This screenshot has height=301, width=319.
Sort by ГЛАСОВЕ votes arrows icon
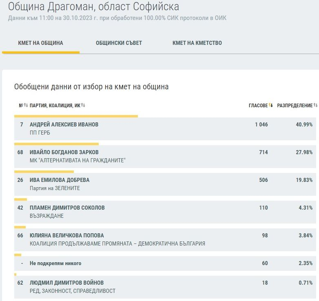270,105
